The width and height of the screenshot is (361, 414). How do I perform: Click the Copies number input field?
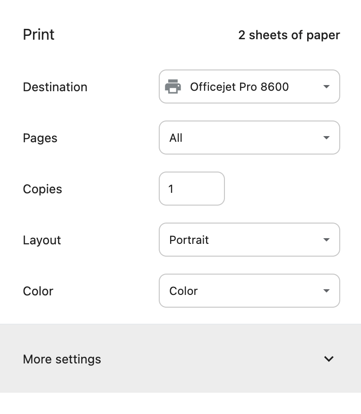pos(192,189)
